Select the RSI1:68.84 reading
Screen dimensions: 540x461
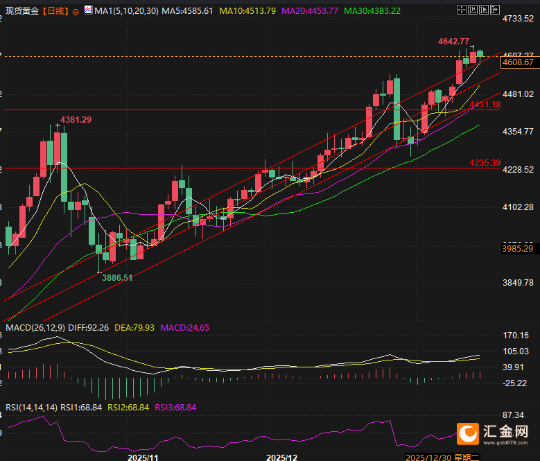(81, 408)
